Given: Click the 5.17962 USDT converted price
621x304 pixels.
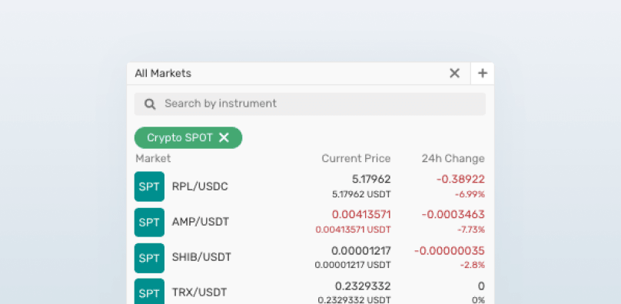Looking at the screenshot, I should point(361,194).
